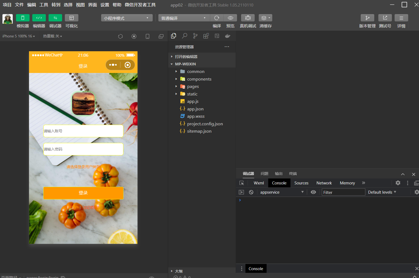419x278 pixels.
Task: Detach simulator into separate window
Action: (161, 36)
